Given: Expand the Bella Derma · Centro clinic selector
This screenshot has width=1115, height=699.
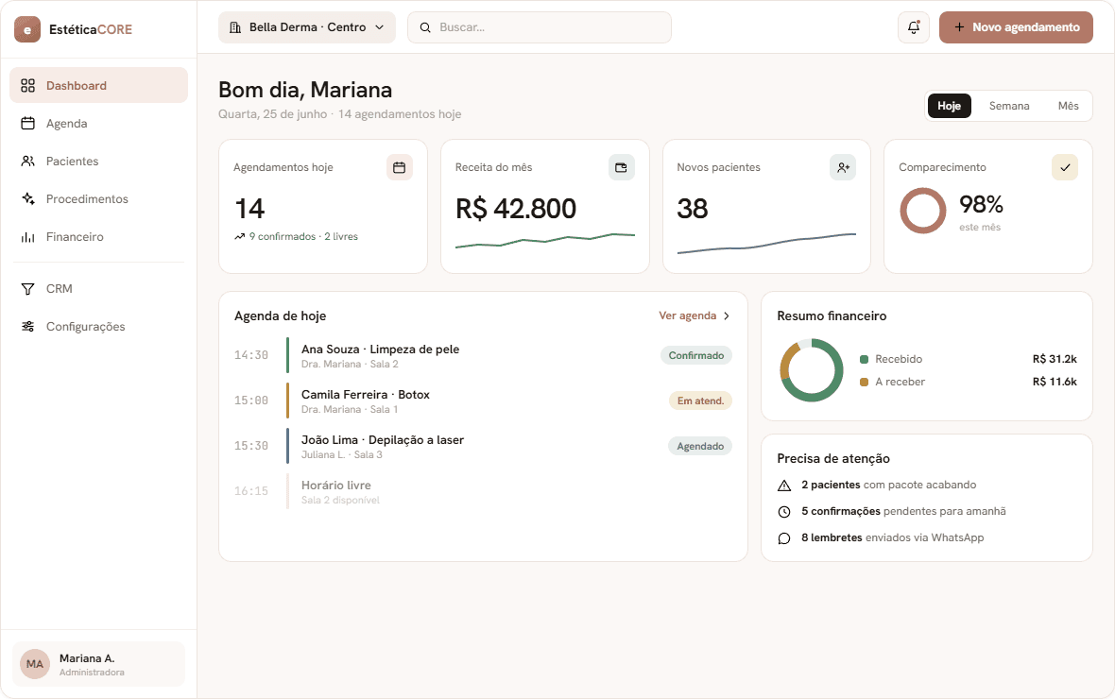Looking at the screenshot, I should (306, 27).
